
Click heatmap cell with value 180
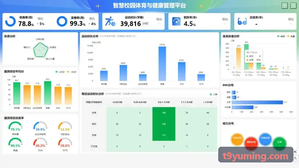(x=164, y=113)
